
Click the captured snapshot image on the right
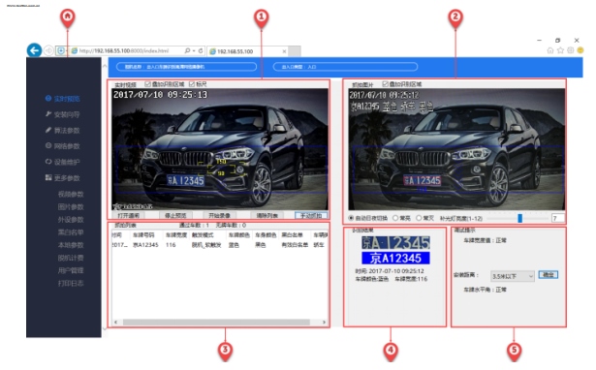456,149
